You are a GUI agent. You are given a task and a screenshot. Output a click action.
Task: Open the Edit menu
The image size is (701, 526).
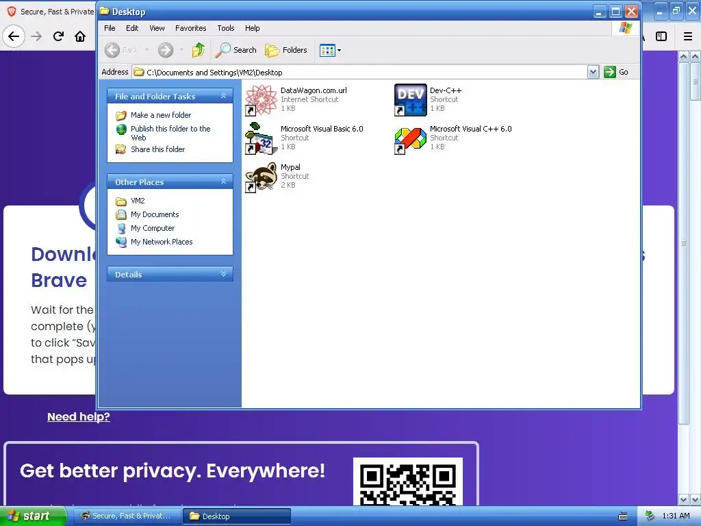(x=132, y=28)
